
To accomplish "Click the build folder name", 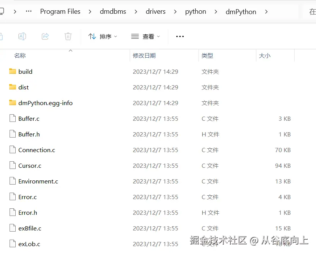I will point(25,71).
